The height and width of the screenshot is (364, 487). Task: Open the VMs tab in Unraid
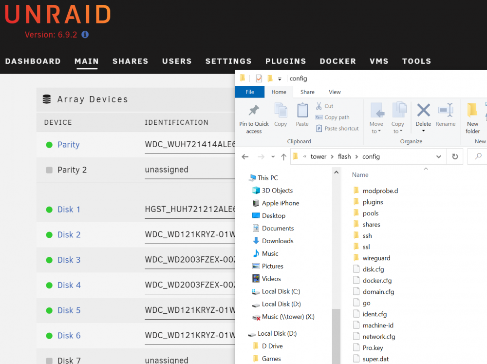[379, 61]
